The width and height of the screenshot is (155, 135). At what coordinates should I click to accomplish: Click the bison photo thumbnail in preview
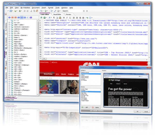[69, 87]
